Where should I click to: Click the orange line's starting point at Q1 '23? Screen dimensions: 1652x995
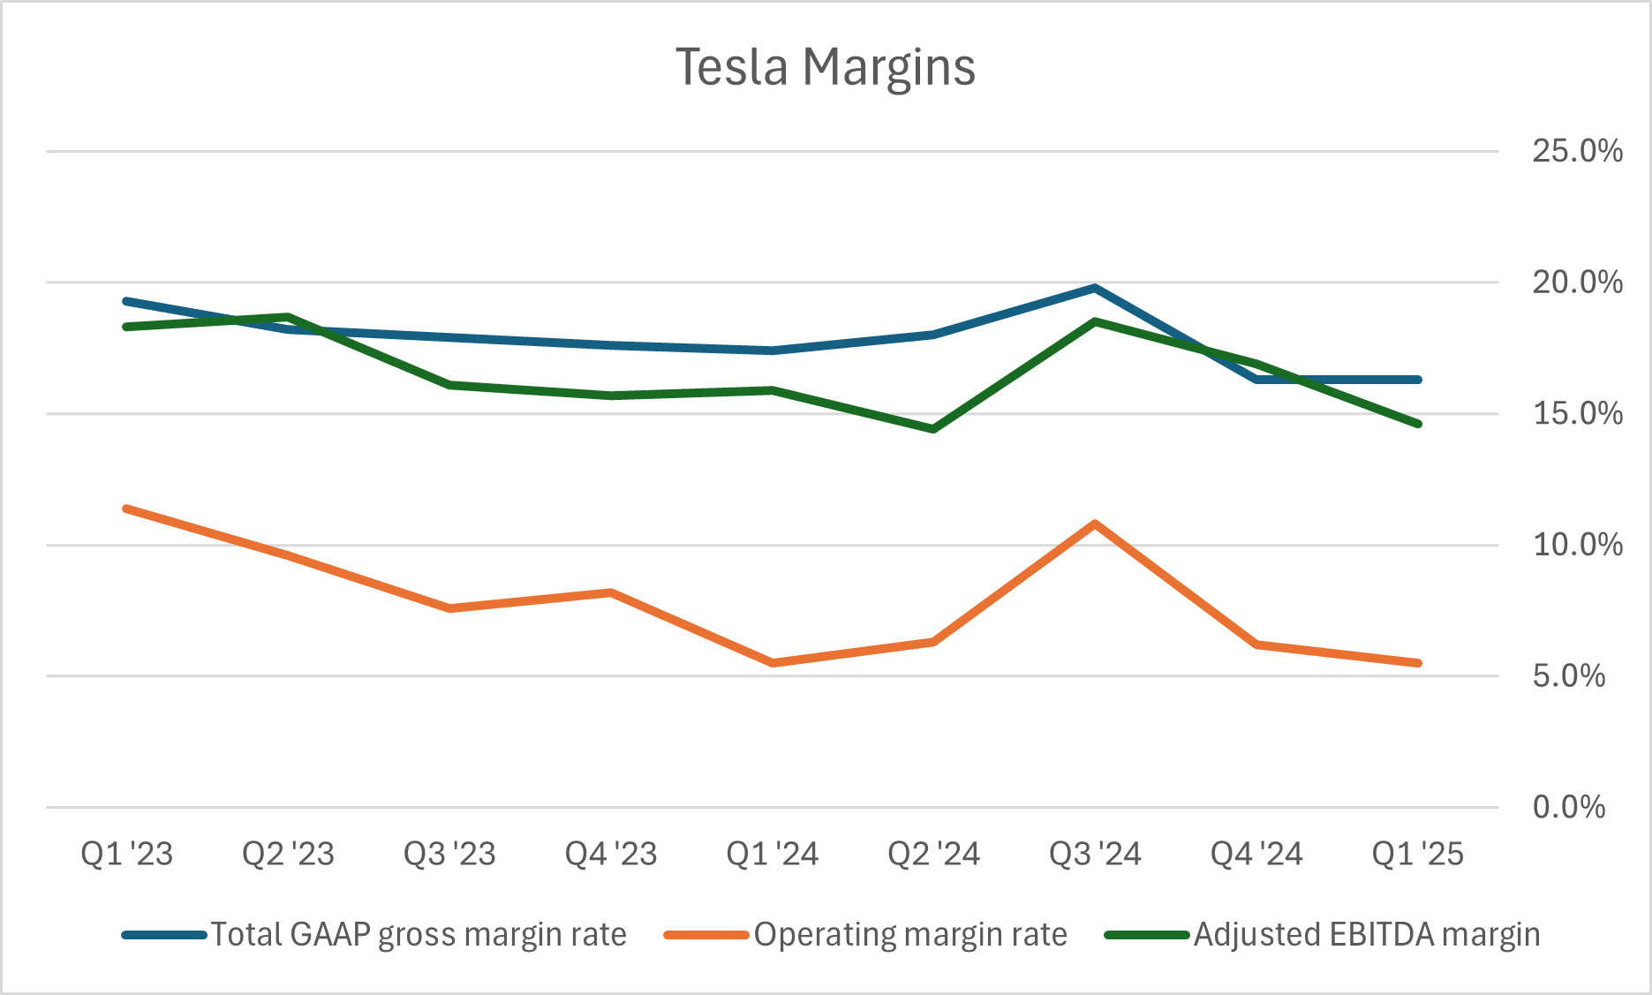(x=127, y=509)
